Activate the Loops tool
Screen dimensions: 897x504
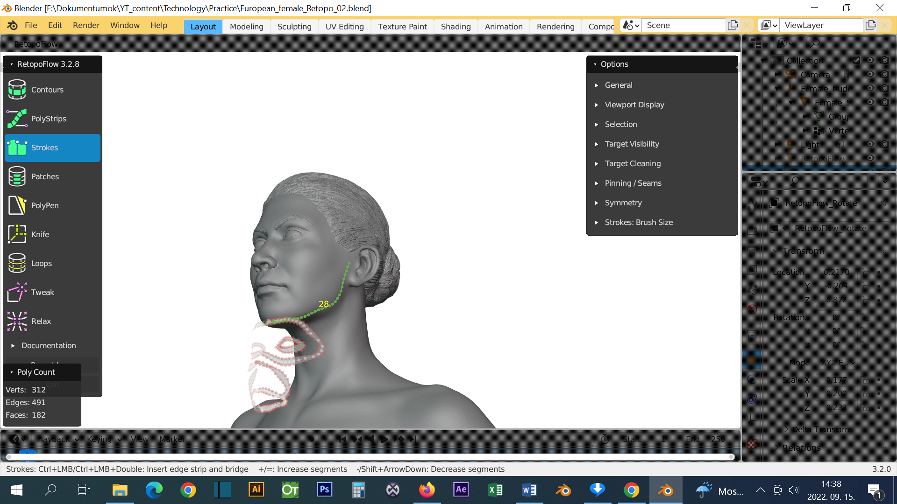(x=41, y=263)
